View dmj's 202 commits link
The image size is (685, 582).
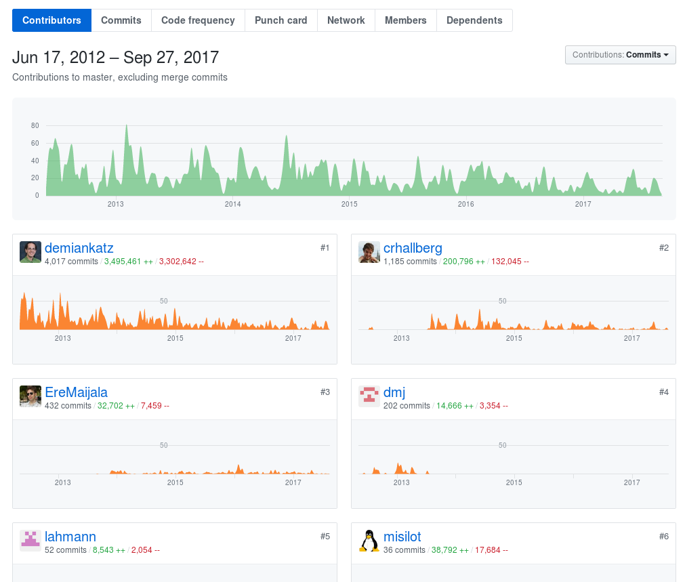pyautogui.click(x=407, y=406)
